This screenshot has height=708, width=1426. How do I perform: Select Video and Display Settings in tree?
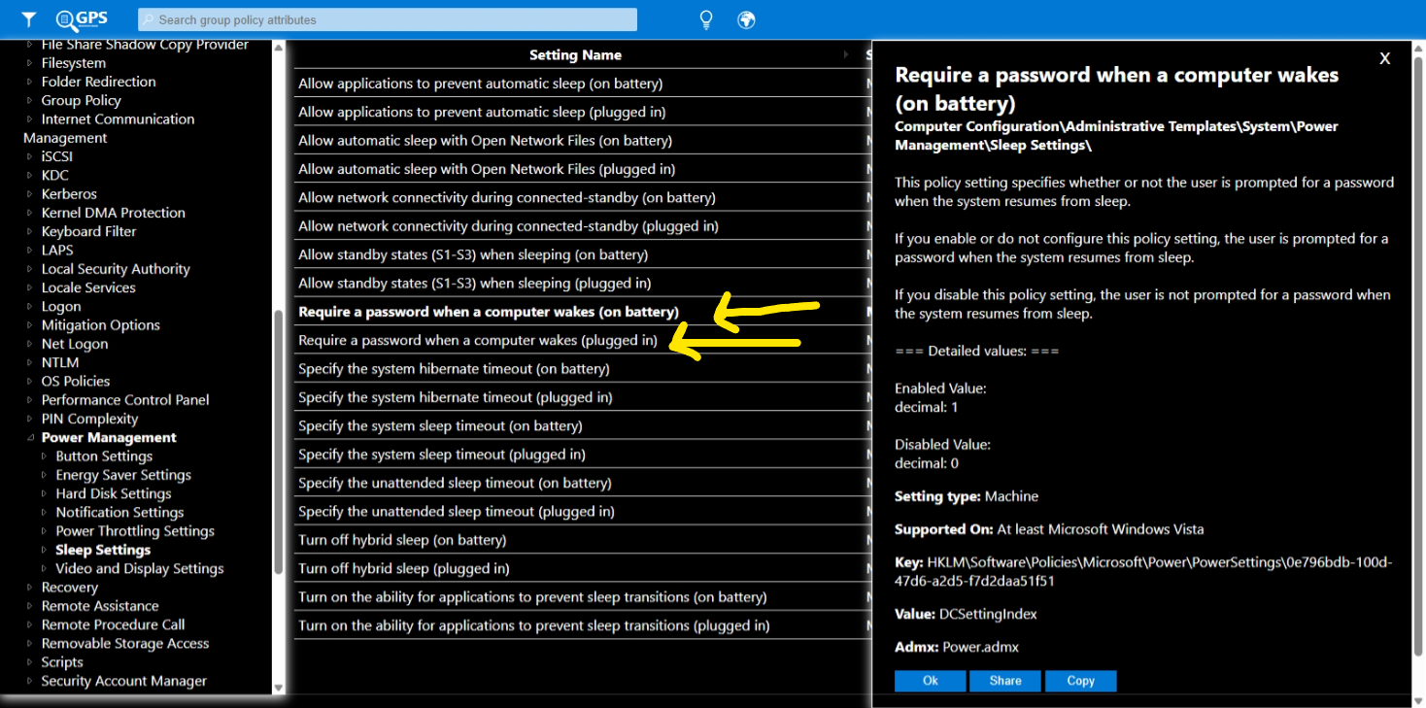click(139, 568)
